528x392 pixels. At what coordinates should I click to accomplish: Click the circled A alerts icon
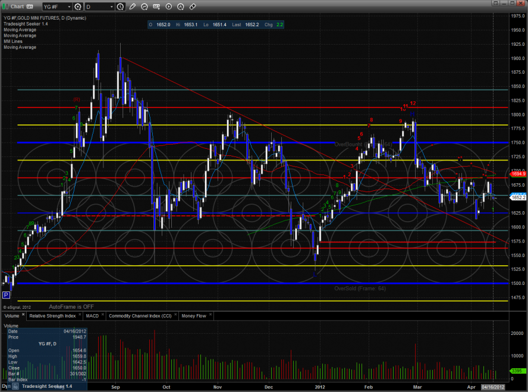[x=180, y=7]
